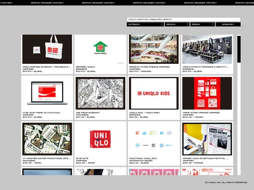Open the Region dropdown
This screenshot has height=190, width=254.
tap(203, 24)
